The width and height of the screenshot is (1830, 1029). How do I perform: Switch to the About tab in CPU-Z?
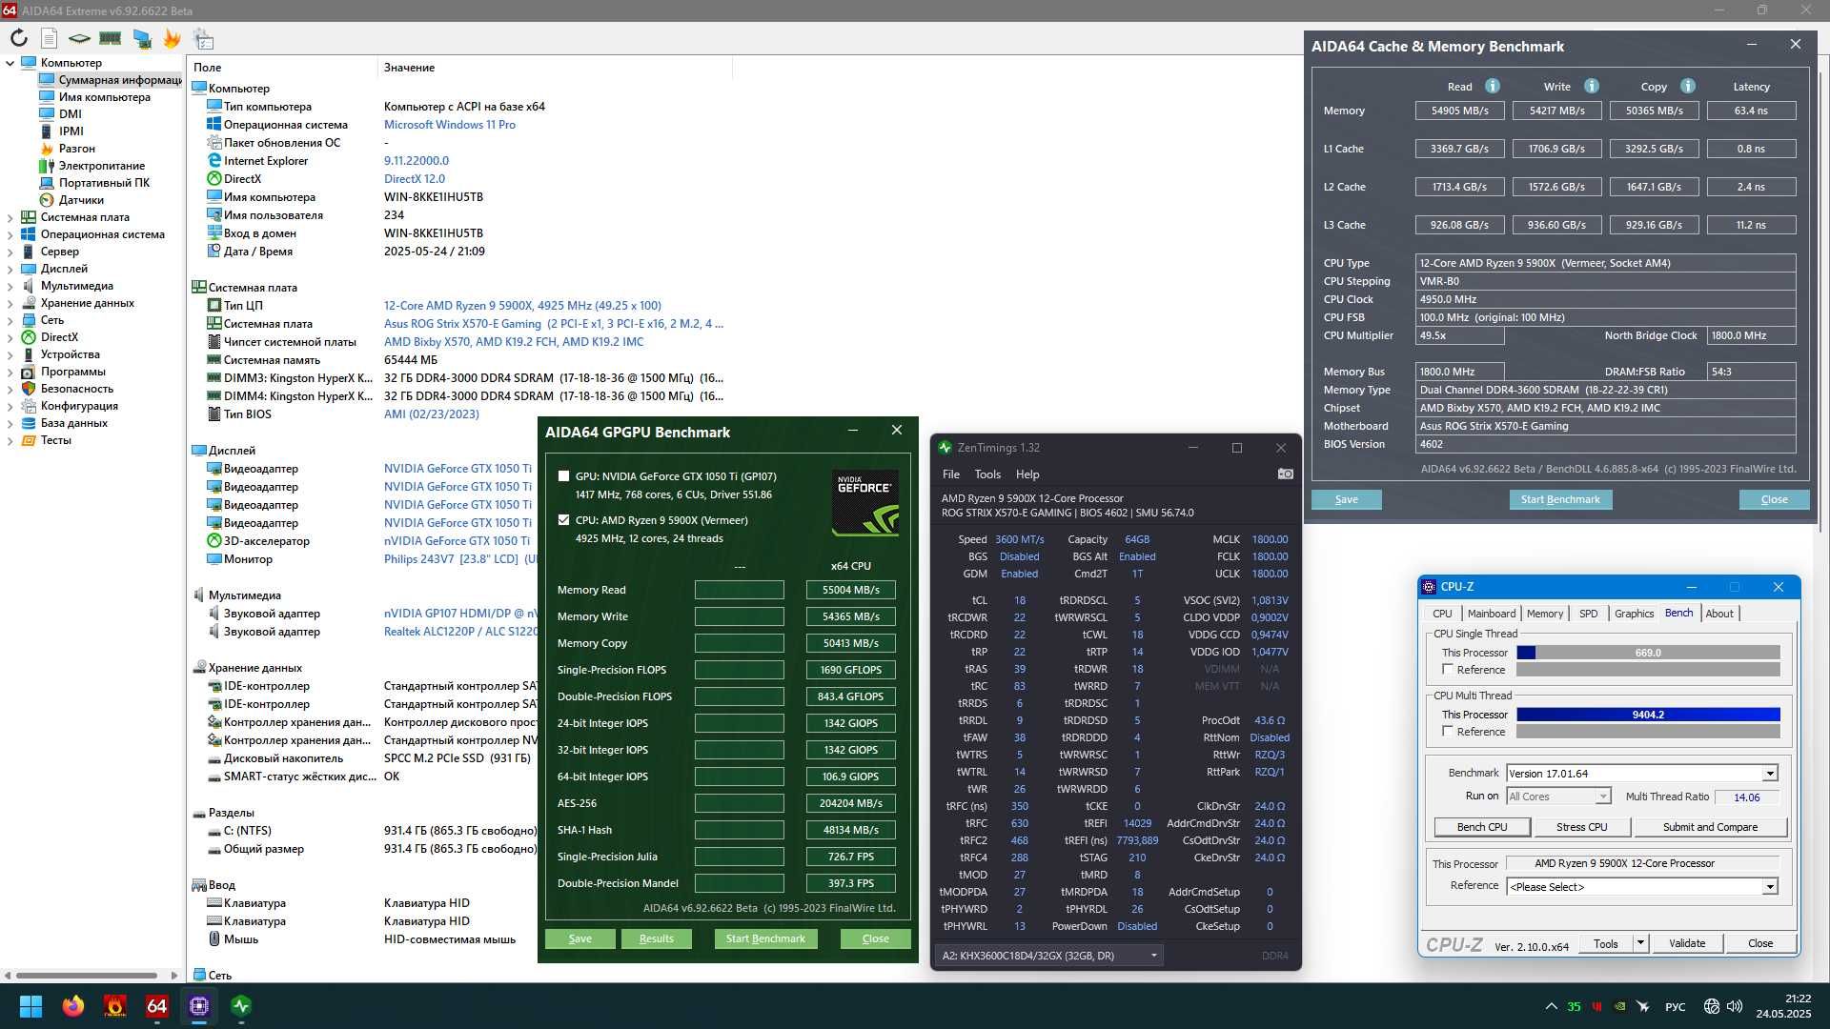(1718, 614)
